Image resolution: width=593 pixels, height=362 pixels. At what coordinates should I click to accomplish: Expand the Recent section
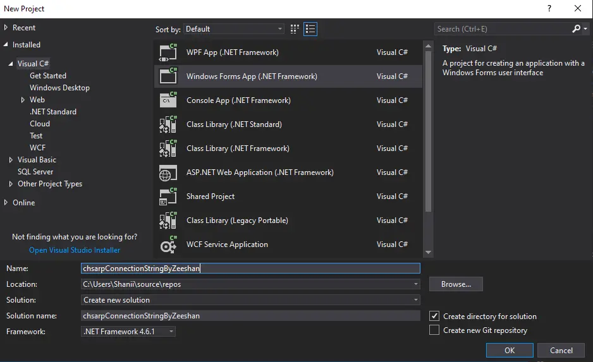(x=6, y=28)
